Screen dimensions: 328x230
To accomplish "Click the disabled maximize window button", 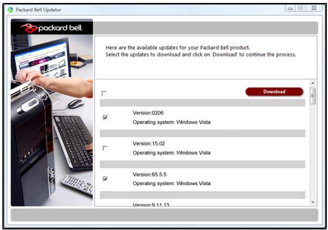I will coord(301,8).
